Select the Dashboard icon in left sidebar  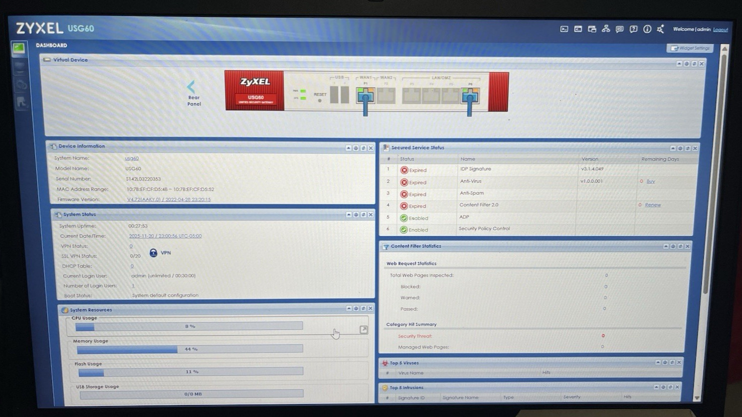(x=19, y=48)
